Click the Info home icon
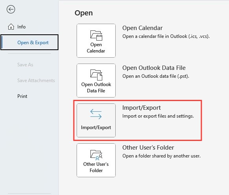The height and width of the screenshot is (195, 229). click(x=11, y=27)
